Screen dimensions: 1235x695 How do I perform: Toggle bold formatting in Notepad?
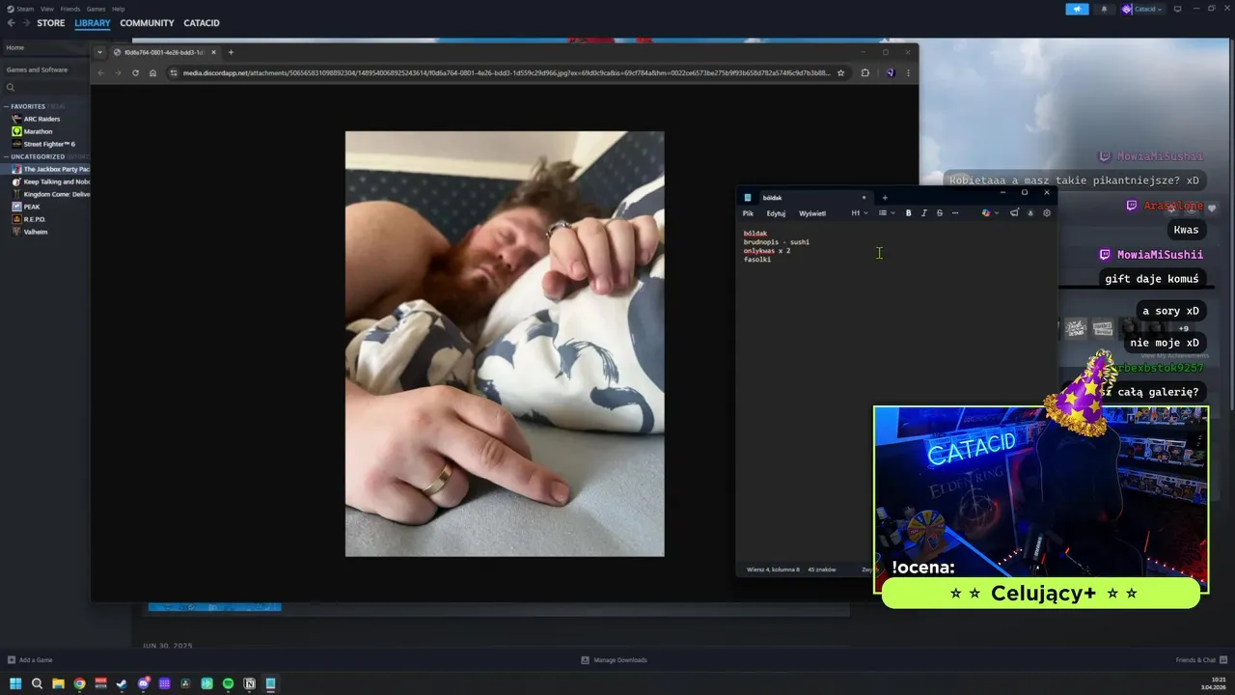click(x=908, y=213)
